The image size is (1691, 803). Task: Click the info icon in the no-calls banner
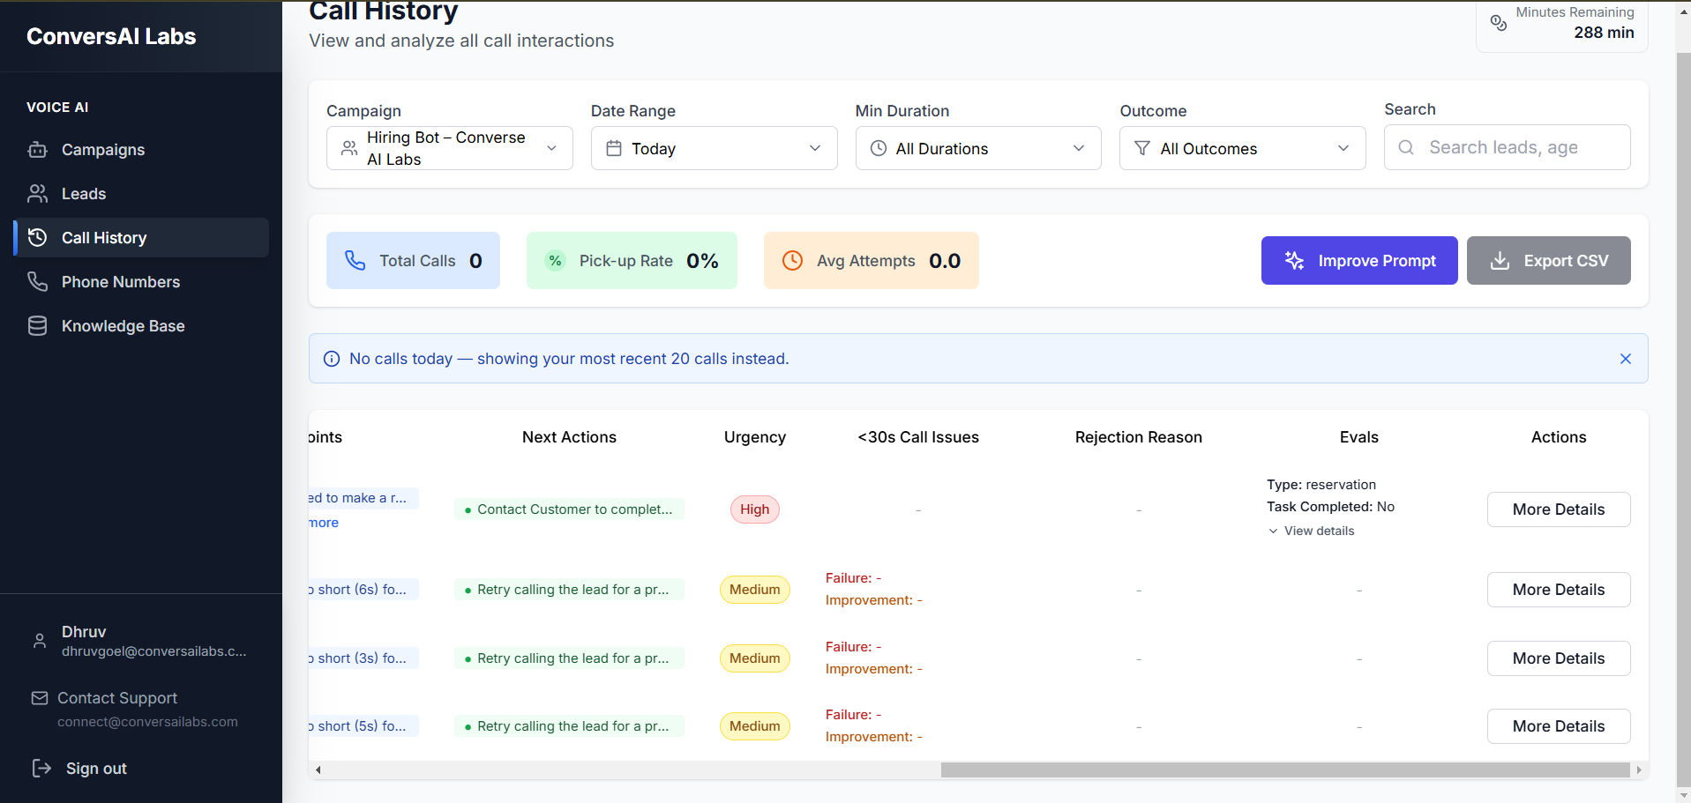point(332,359)
